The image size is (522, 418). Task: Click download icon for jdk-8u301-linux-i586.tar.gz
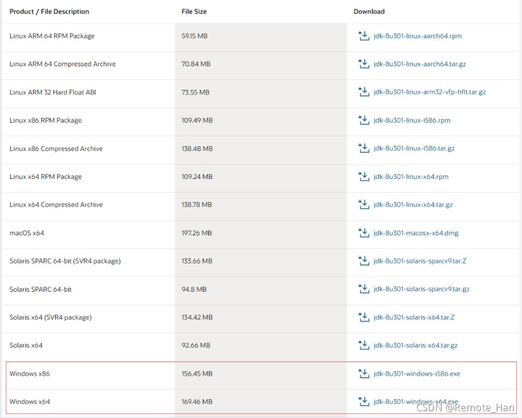coord(364,148)
